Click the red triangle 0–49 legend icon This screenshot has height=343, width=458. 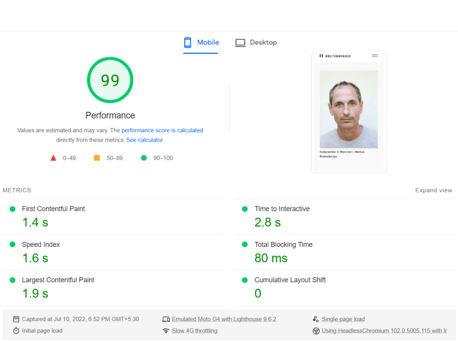(53, 158)
